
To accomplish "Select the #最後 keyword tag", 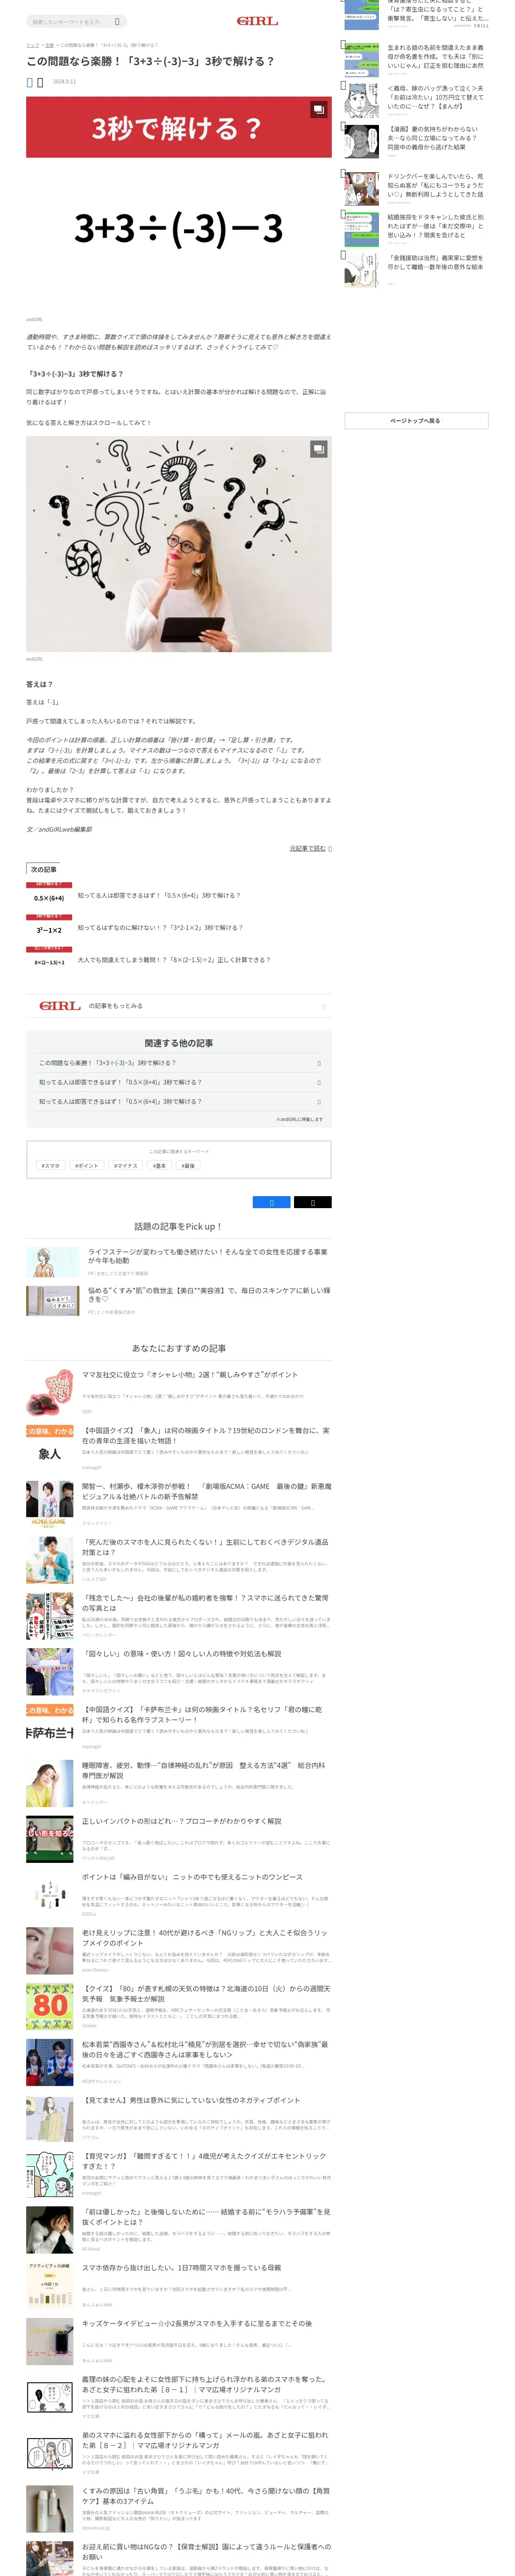I will coord(188,1166).
